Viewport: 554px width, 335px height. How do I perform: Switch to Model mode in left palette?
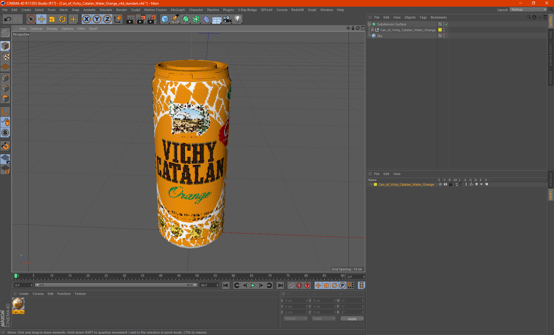pyautogui.click(x=5, y=46)
